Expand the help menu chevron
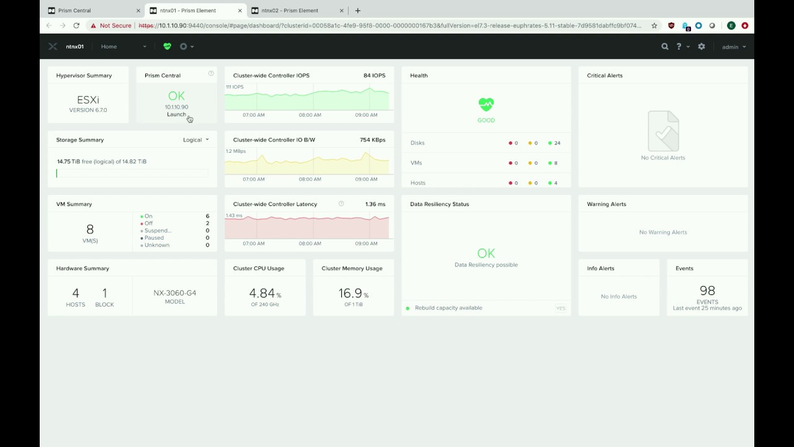Screen dimensions: 794x447 pos(688,47)
